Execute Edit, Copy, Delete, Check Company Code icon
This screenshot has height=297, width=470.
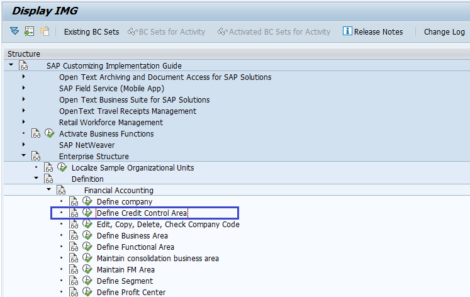coord(87,224)
